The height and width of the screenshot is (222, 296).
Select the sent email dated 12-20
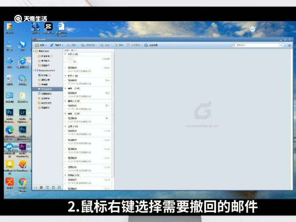click(87, 169)
